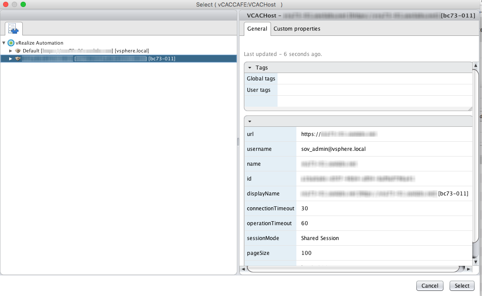Image resolution: width=482 pixels, height=296 pixels.
Task: Click the id property label
Action: pos(249,179)
